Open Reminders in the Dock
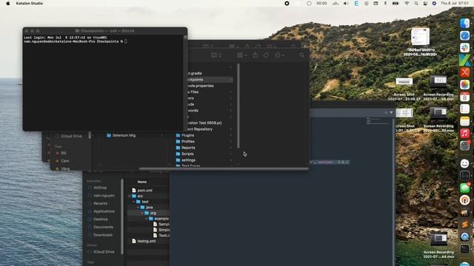The image size is (474, 266). pyautogui.click(x=464, y=109)
